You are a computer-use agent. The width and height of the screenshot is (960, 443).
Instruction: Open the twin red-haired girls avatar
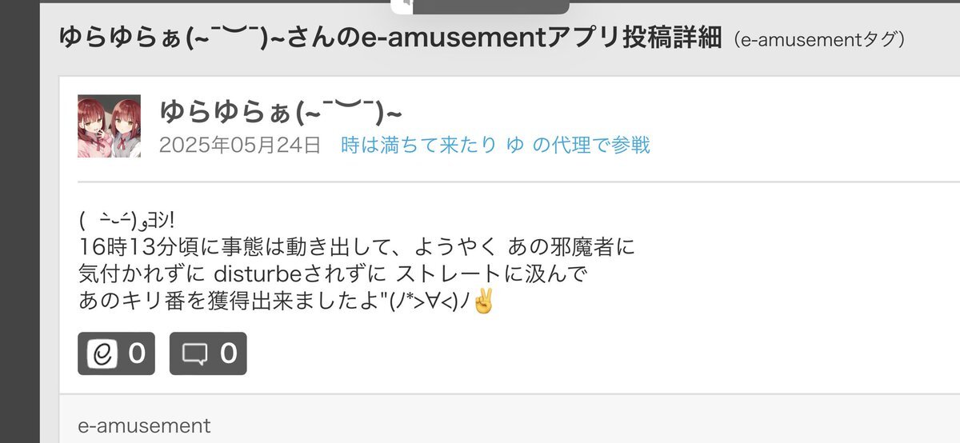tap(110, 126)
